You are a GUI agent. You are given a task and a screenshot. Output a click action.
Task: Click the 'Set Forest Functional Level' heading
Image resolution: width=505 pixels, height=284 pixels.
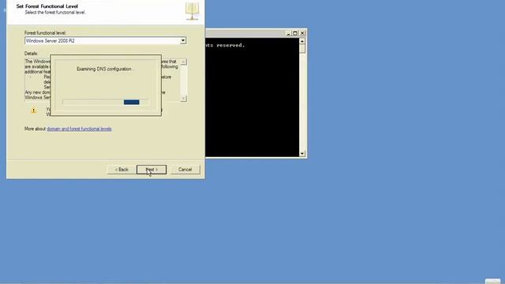pos(47,6)
